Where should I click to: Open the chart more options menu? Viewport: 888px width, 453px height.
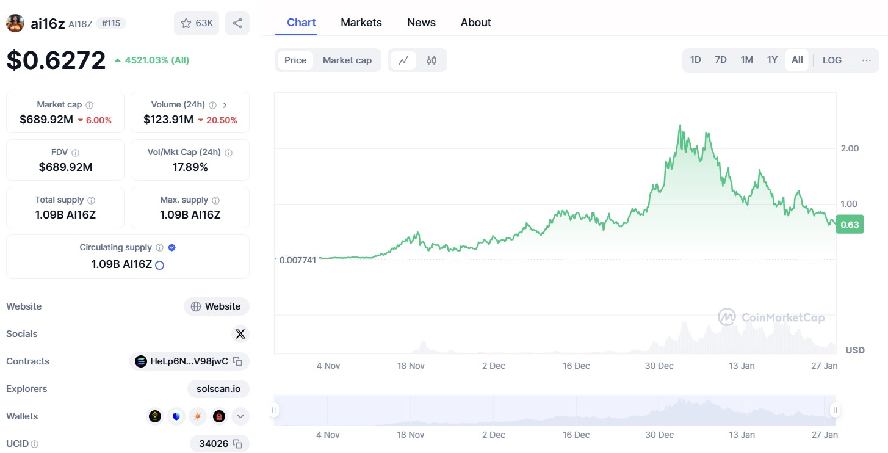866,60
